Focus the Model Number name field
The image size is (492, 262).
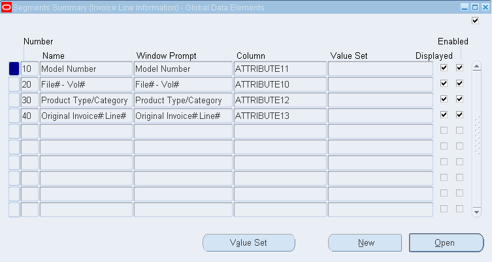click(86, 69)
